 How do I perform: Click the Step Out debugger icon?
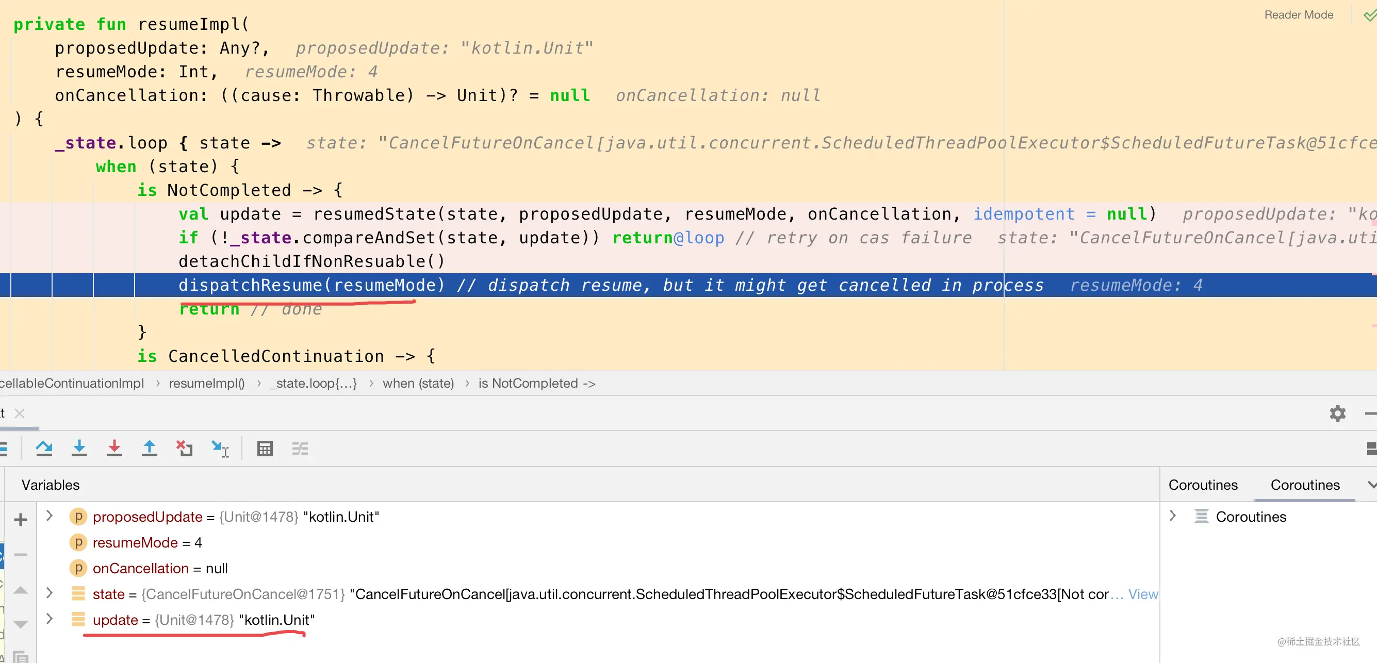pos(150,448)
